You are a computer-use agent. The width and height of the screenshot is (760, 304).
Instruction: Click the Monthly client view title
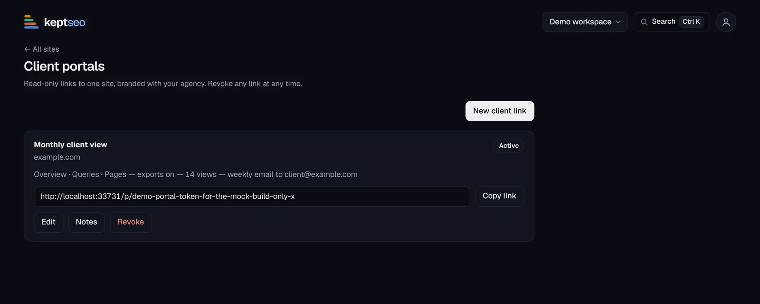(70, 145)
